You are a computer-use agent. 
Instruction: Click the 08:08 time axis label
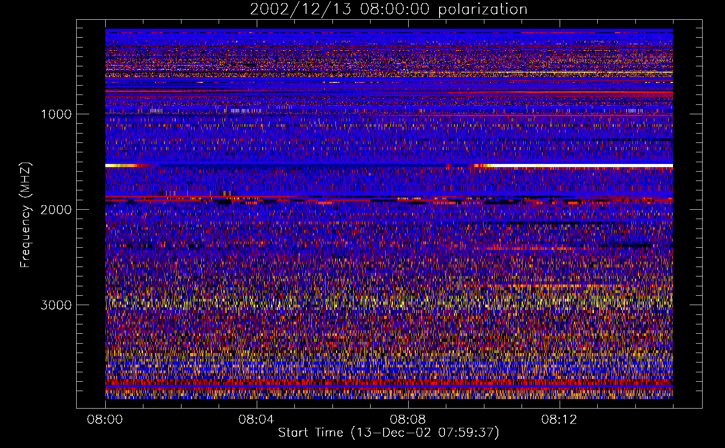[408, 420]
